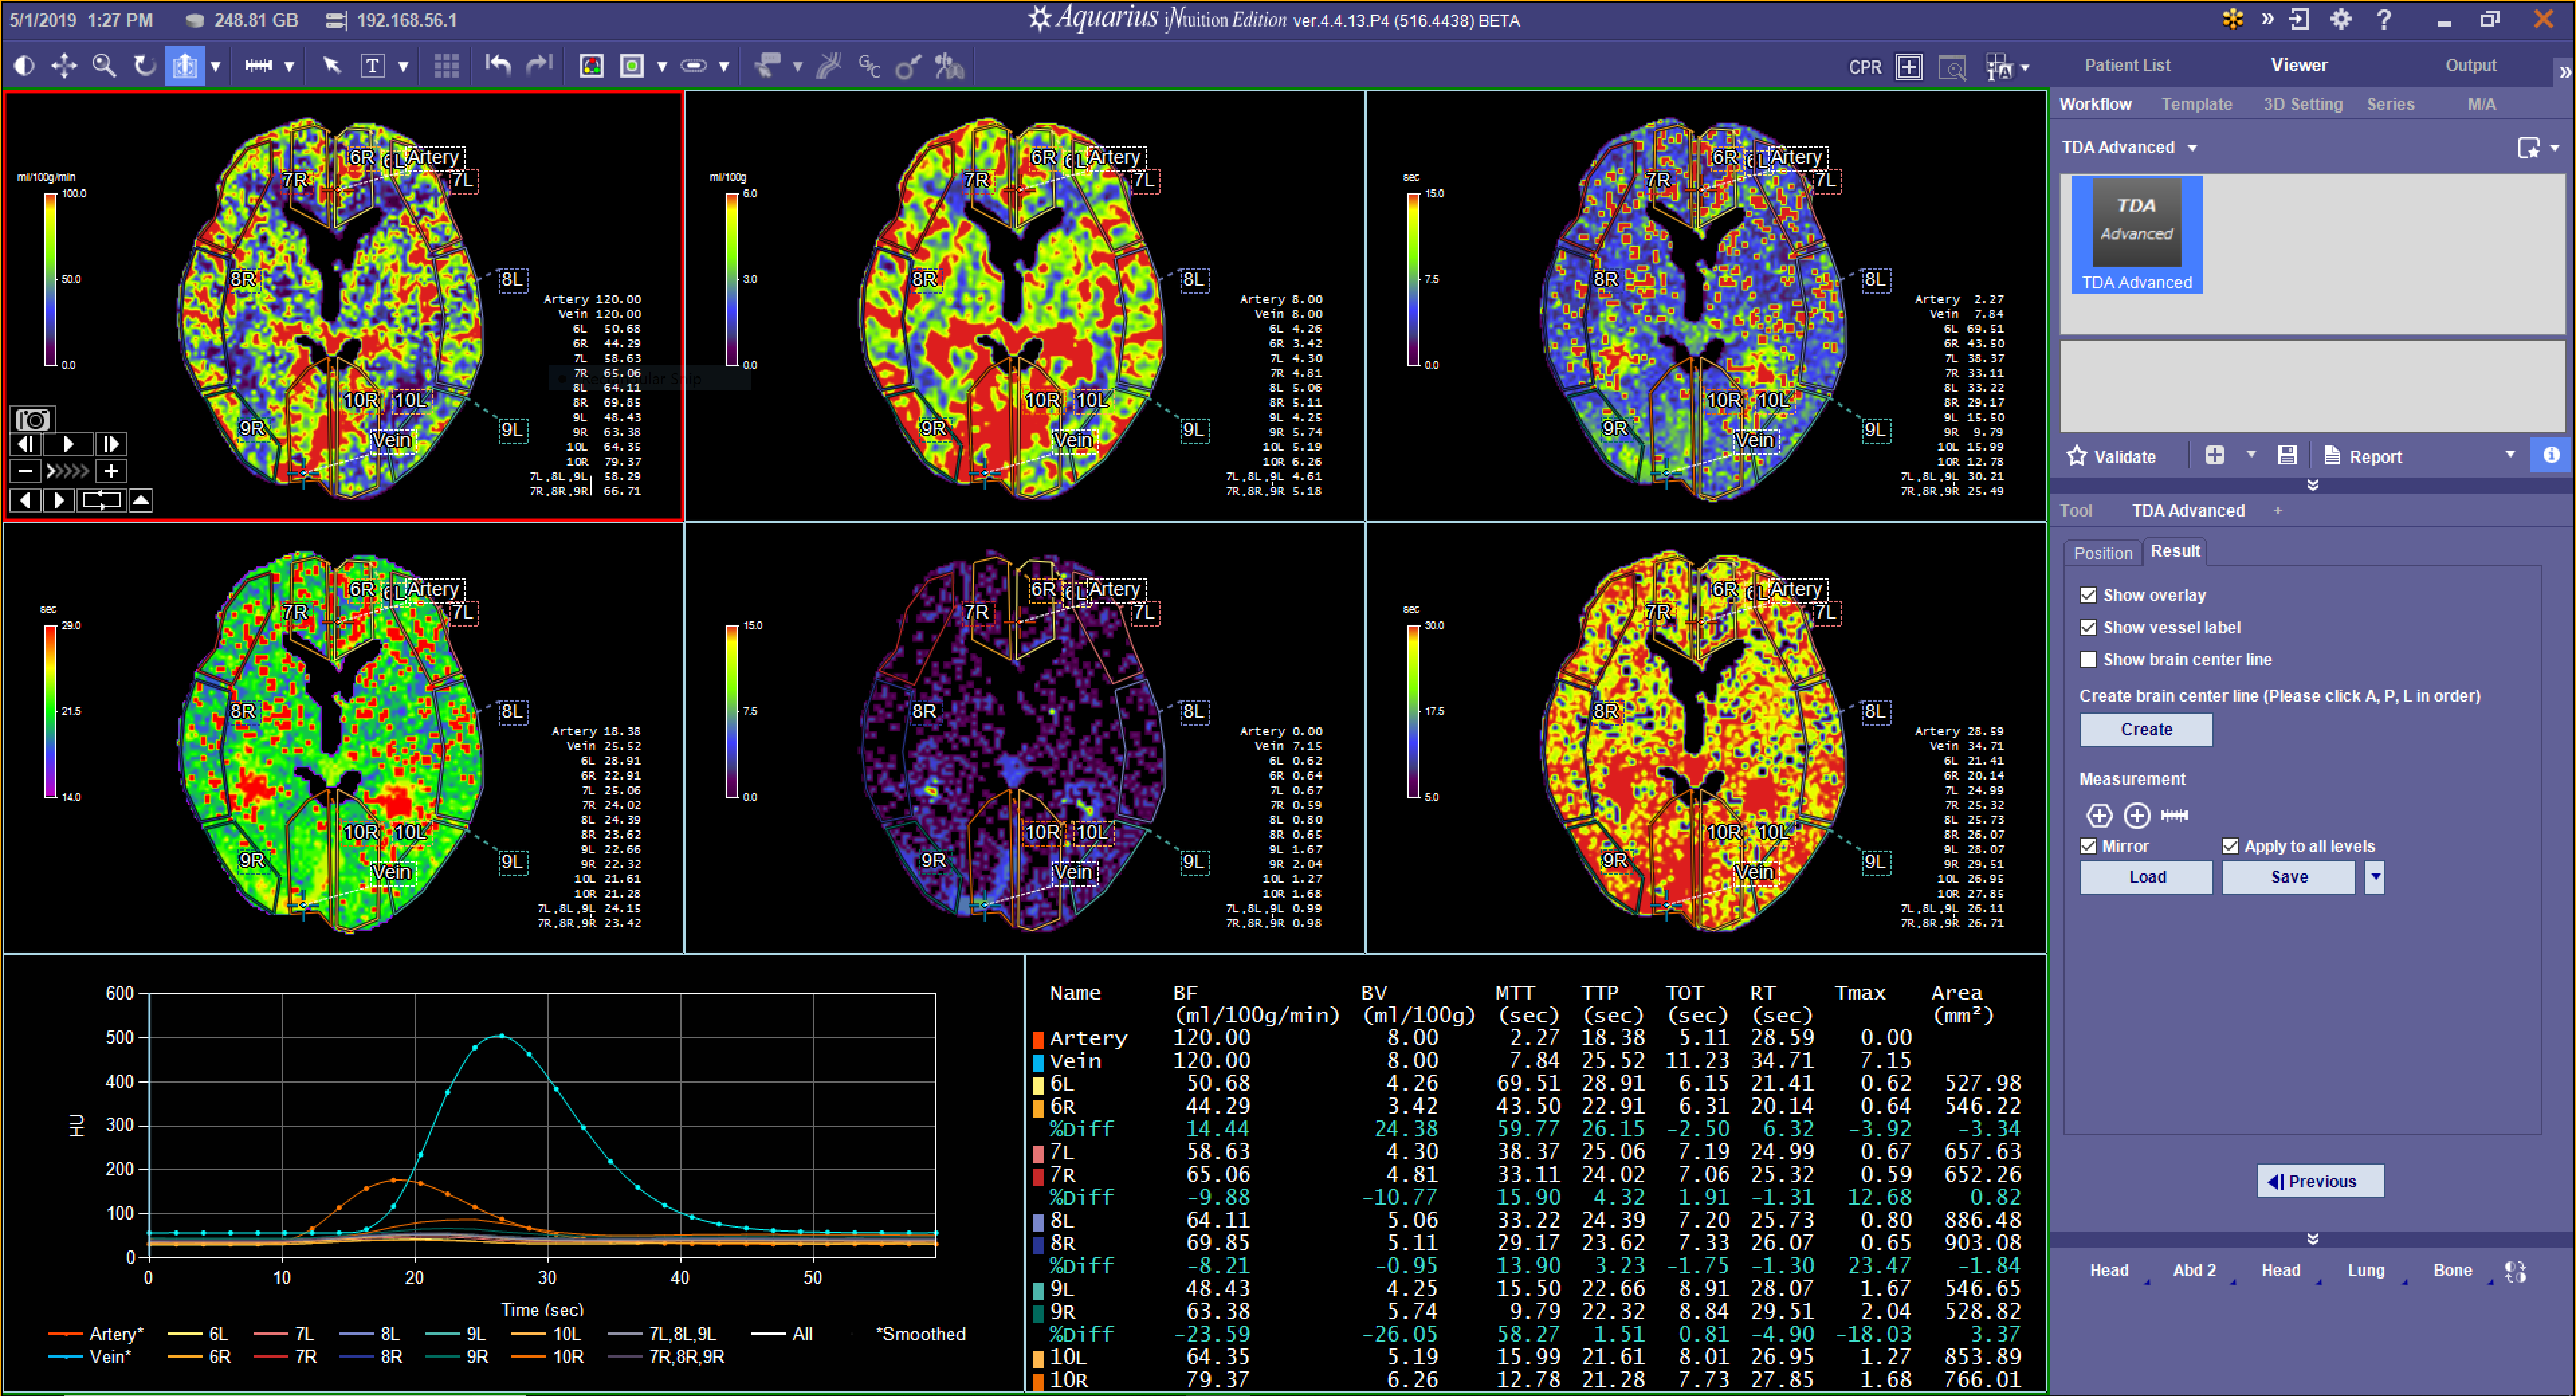Open the Report dropdown arrow
The height and width of the screenshot is (1396, 2576).
tap(2510, 455)
